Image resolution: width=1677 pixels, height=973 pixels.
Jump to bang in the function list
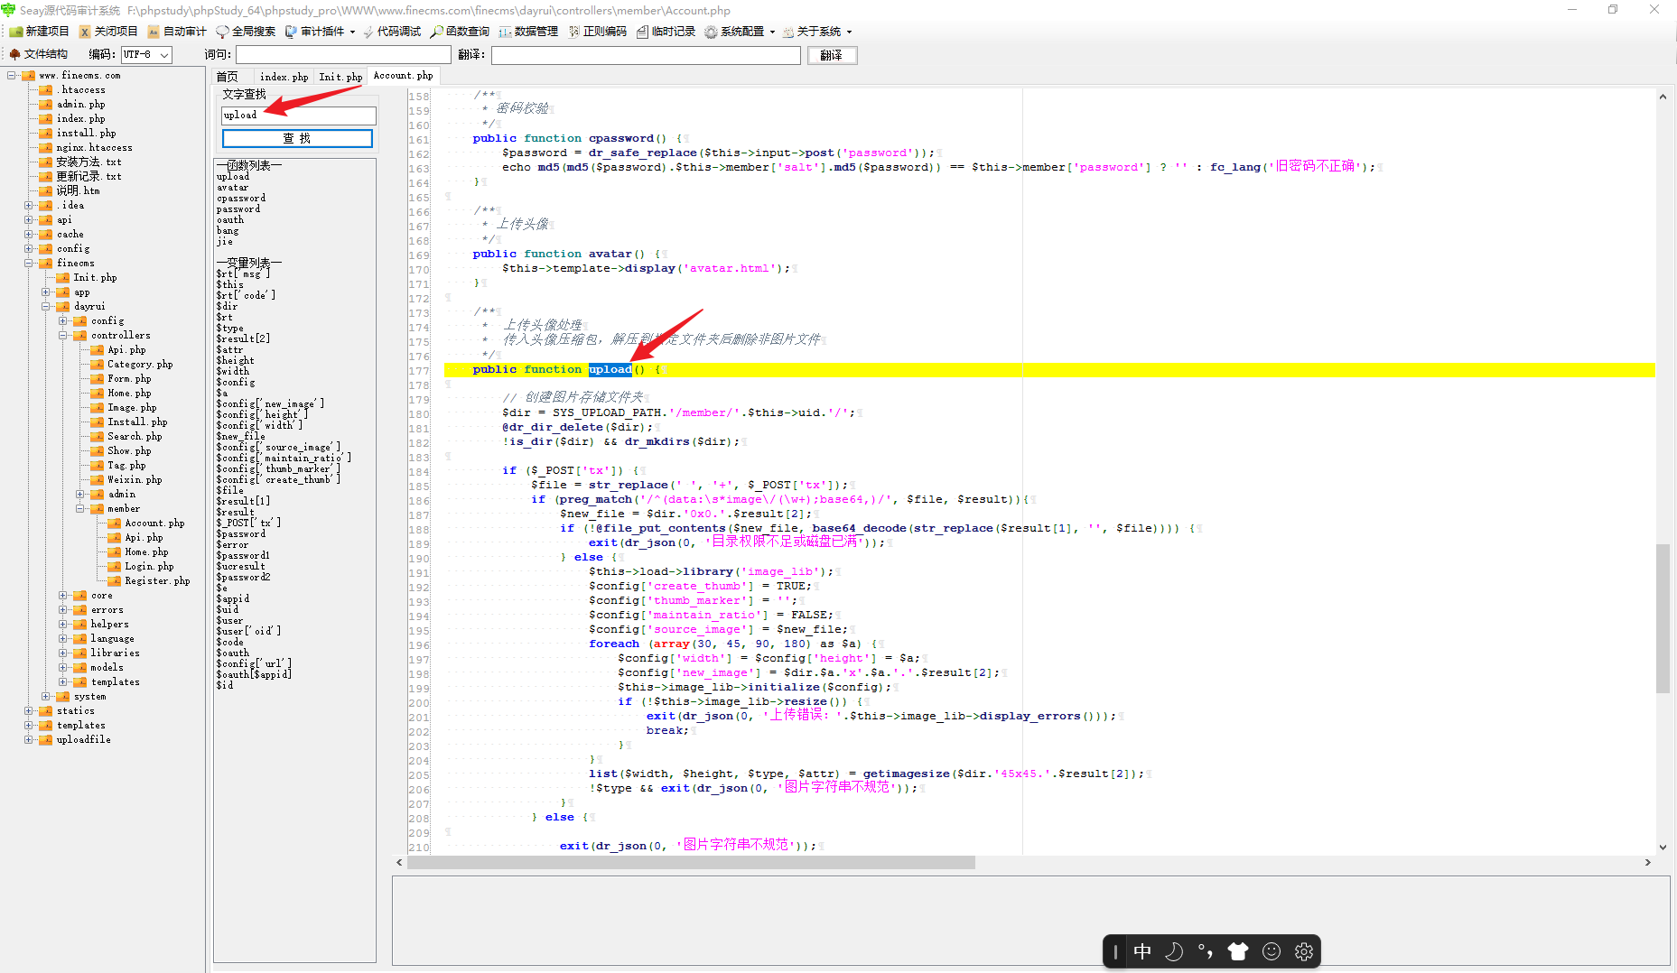(x=228, y=231)
